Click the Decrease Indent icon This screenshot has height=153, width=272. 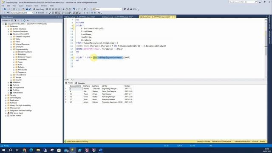pyautogui.click(x=92, y=13)
